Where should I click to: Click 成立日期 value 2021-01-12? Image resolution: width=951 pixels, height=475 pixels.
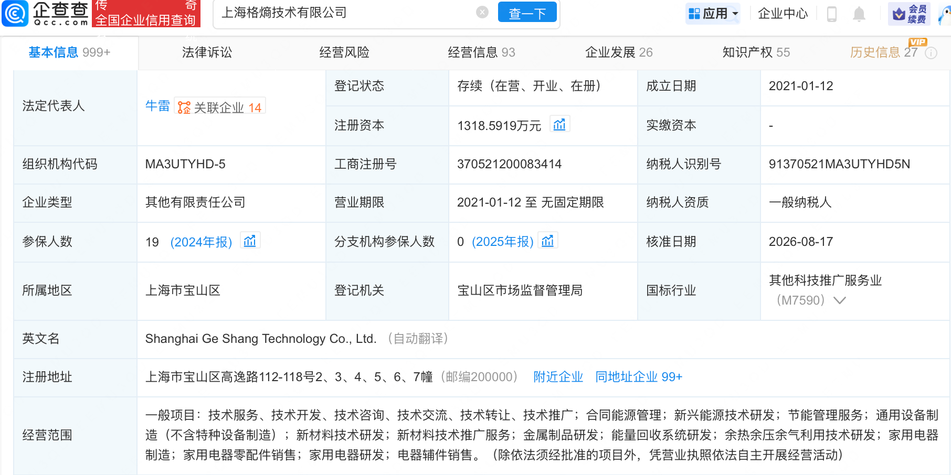point(801,86)
